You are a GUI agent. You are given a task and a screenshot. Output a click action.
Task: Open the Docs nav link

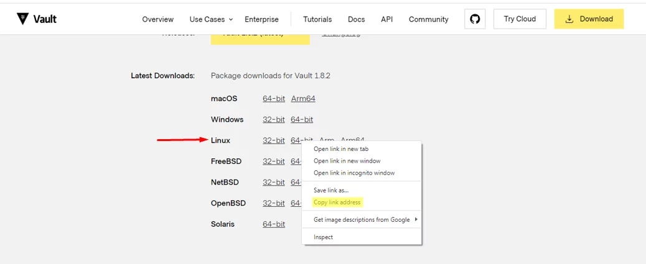point(357,19)
